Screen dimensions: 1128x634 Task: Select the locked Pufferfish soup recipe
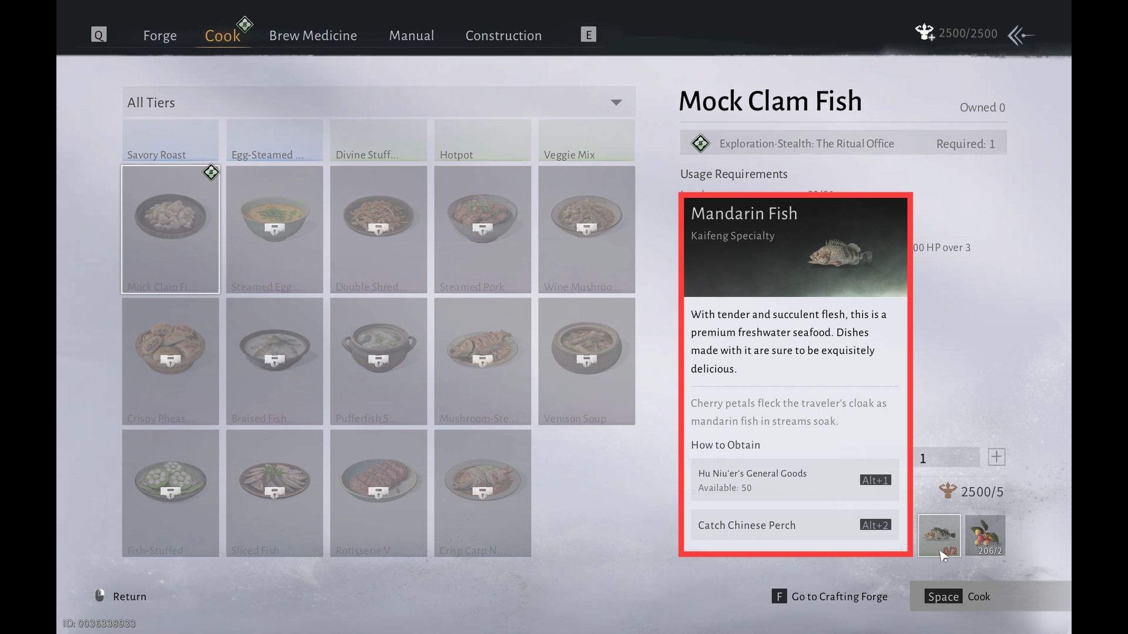[378, 361]
